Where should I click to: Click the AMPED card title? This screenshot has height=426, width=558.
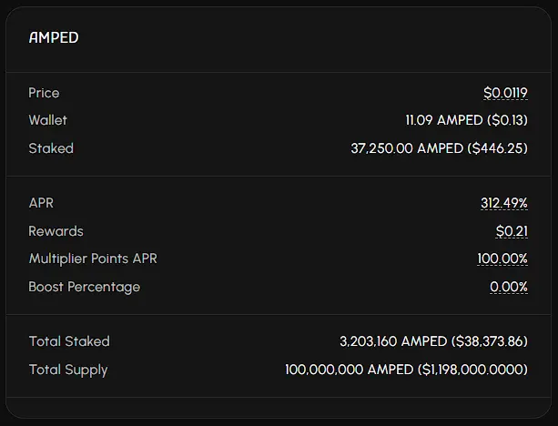pyautogui.click(x=54, y=37)
